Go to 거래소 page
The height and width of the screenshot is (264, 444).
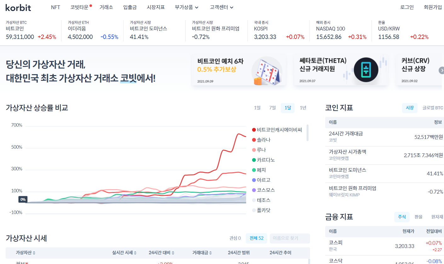(106, 7)
